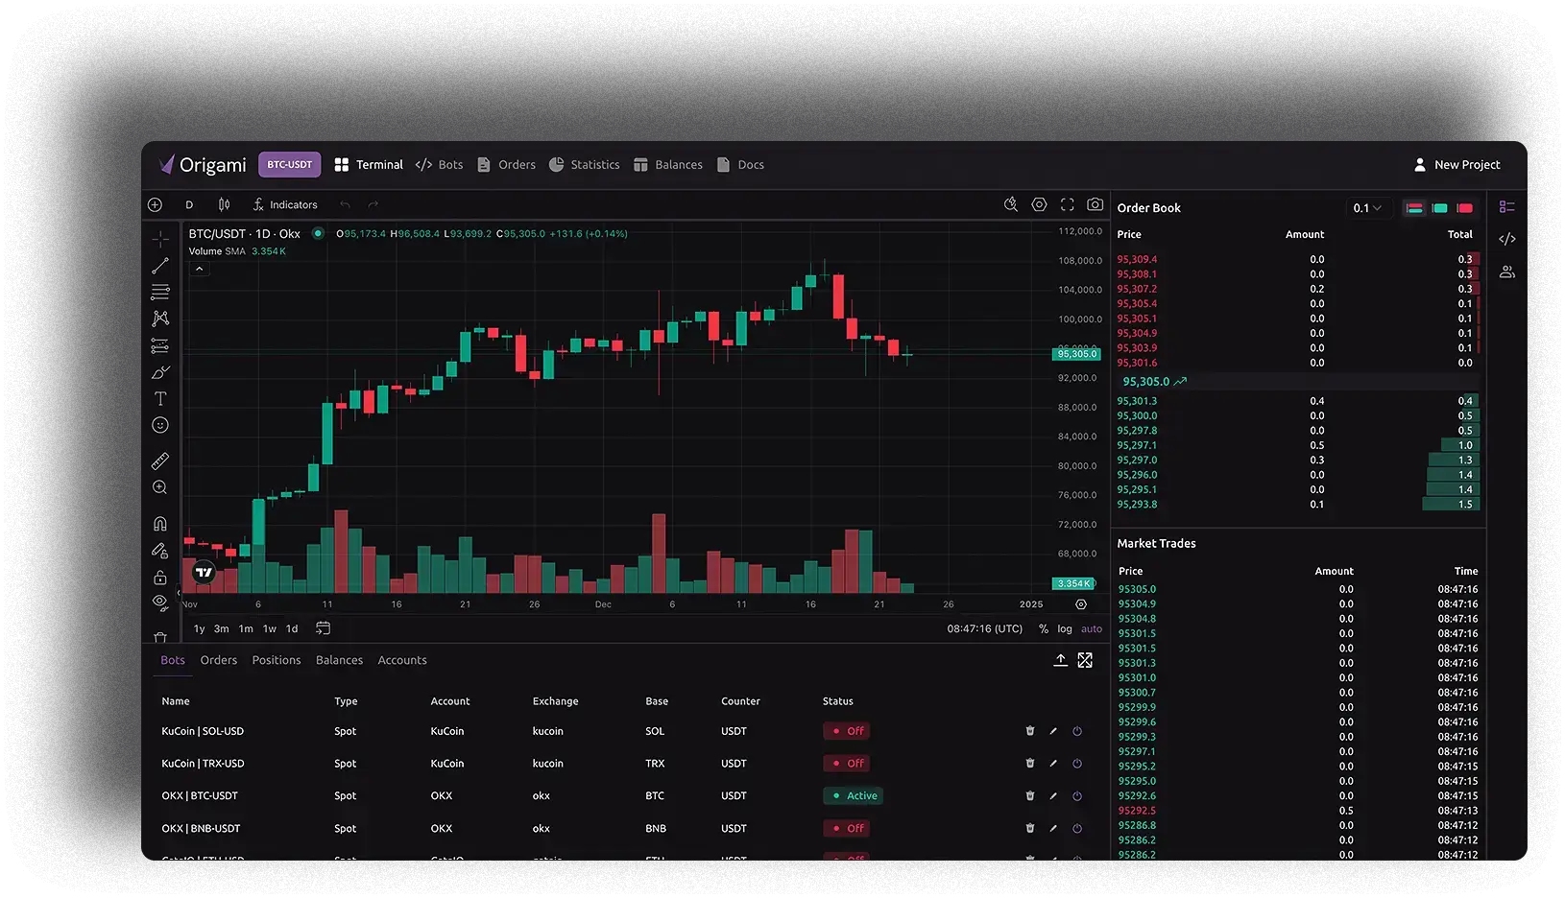Open the Fibonacci retracement tool group
Image resolution: width=1565 pixels, height=898 pixels.
[x=160, y=292]
